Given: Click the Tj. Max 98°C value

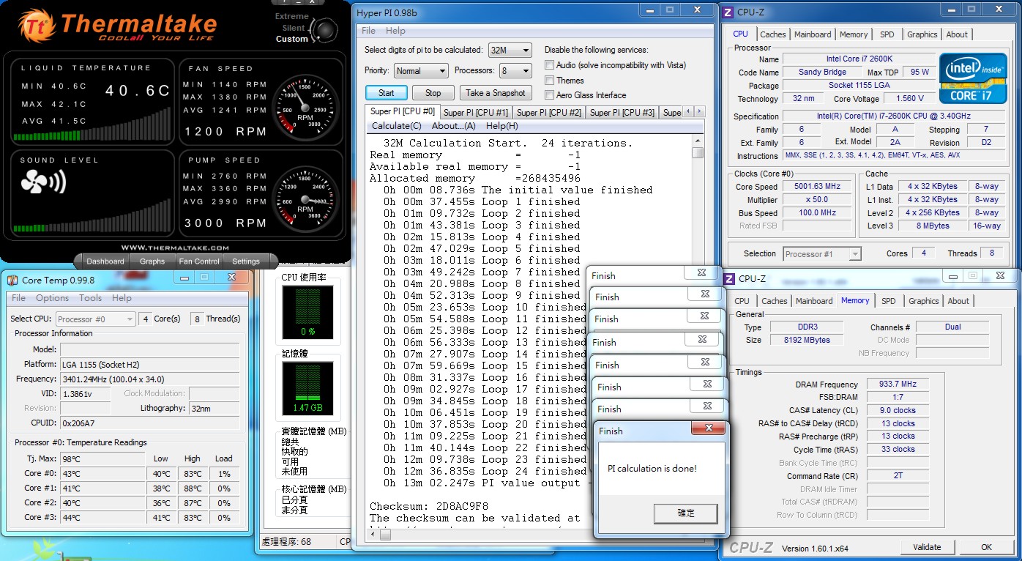Looking at the screenshot, I should coord(102,458).
